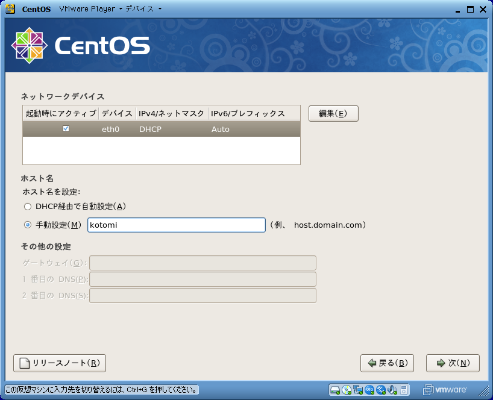Click the grayed-out media player device icon

coord(404,390)
